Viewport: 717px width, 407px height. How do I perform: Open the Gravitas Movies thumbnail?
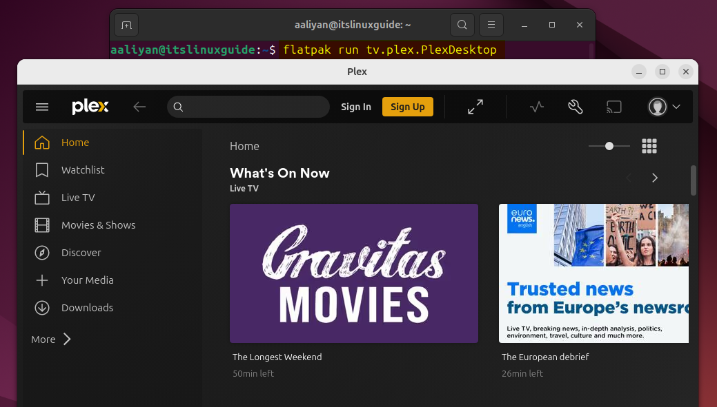pyautogui.click(x=353, y=273)
